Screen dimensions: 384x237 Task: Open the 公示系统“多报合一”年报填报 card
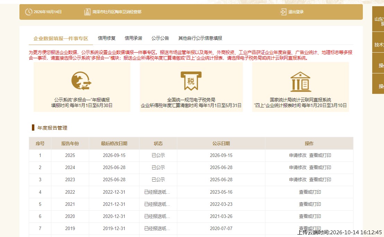(x=82, y=87)
